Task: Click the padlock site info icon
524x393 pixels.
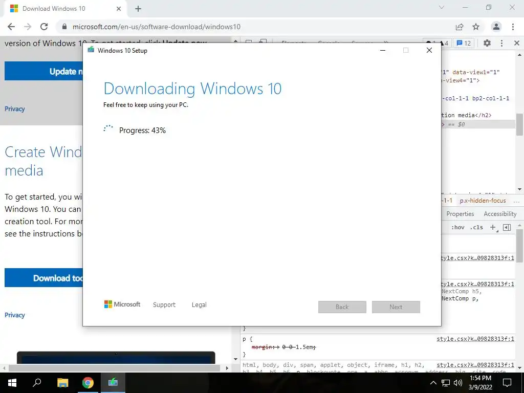Action: click(64, 27)
